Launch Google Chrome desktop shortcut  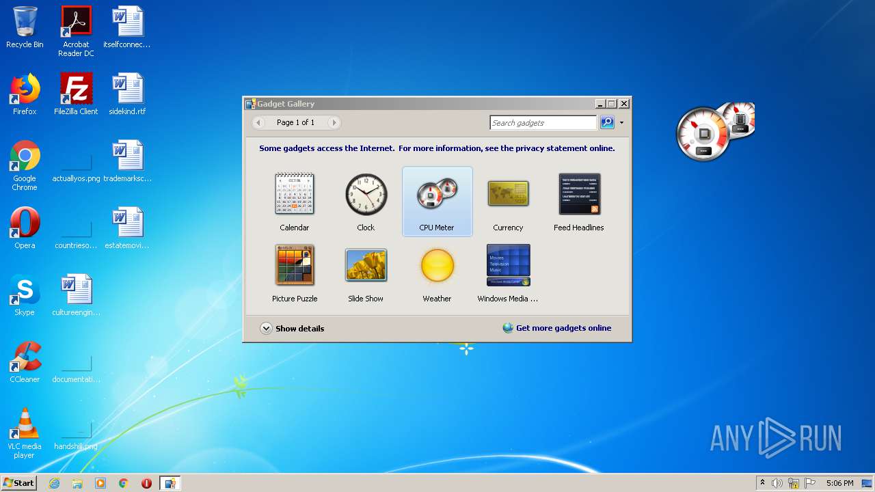[x=25, y=165]
